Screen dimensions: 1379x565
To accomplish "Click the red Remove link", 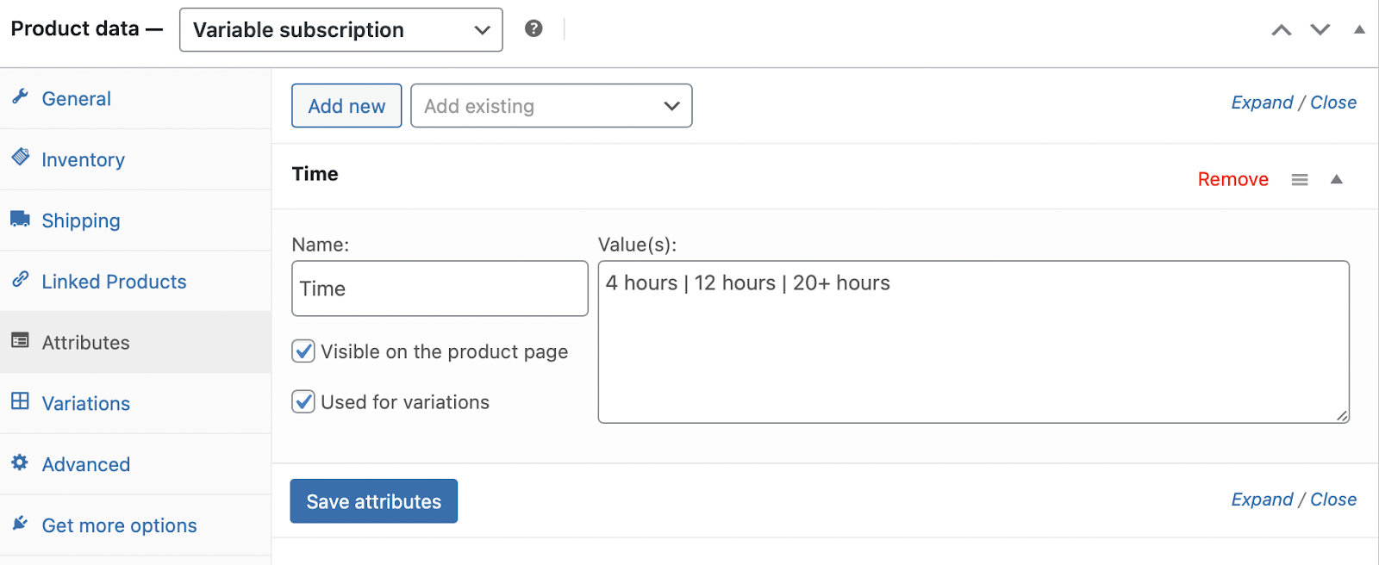I will (x=1232, y=179).
